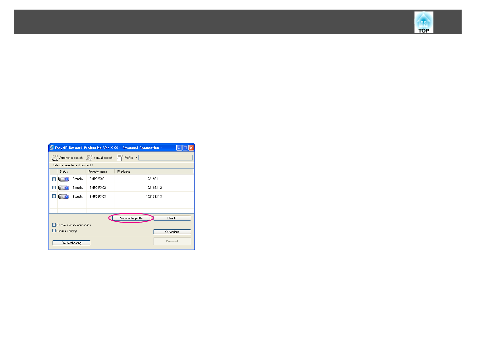
Task: Check the box for projector EMP02FAC2
Action: [x=54, y=188]
